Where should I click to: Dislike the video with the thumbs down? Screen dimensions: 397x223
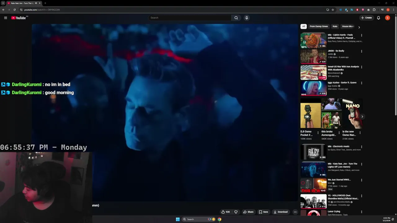(236, 212)
